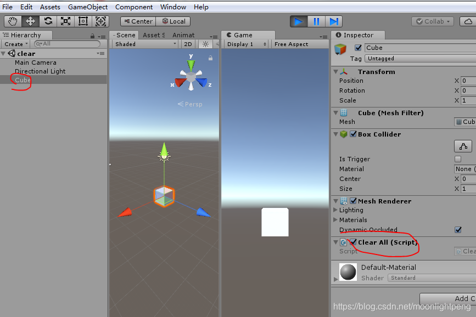Open the Component menu
The image size is (476, 317).
click(x=134, y=7)
